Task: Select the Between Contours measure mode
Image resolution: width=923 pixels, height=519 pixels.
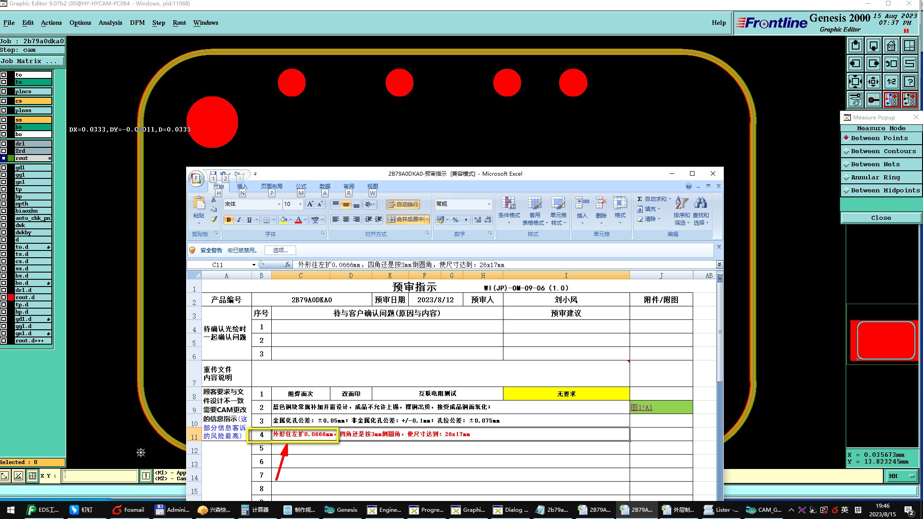Action: 882,151
